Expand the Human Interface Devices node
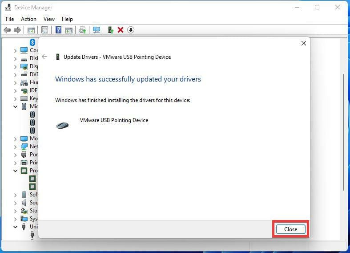350x253 pixels. pos(15,83)
